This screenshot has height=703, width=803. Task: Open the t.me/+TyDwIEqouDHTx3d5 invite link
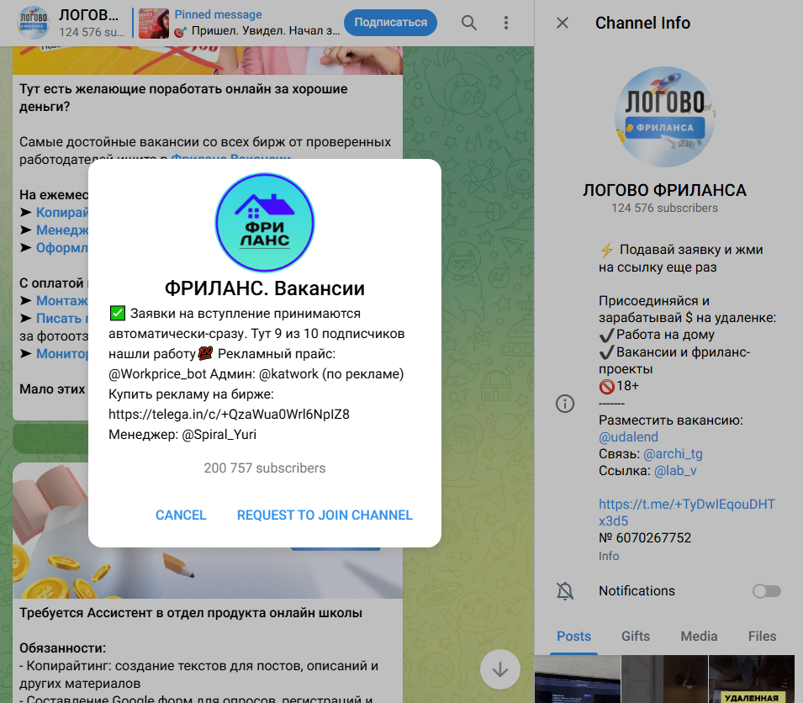[x=687, y=512]
